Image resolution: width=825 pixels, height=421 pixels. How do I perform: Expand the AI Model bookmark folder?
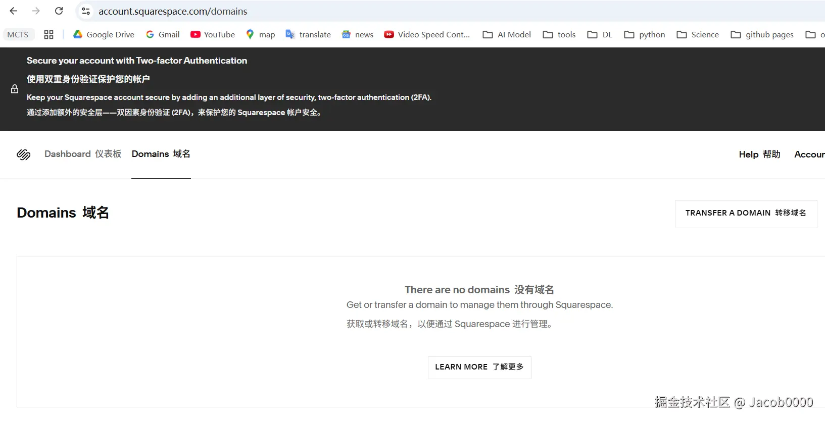(507, 34)
